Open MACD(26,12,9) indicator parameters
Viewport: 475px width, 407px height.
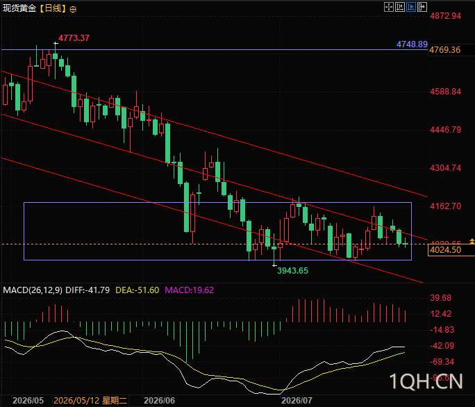33,290
